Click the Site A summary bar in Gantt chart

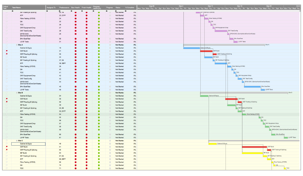[224, 45]
